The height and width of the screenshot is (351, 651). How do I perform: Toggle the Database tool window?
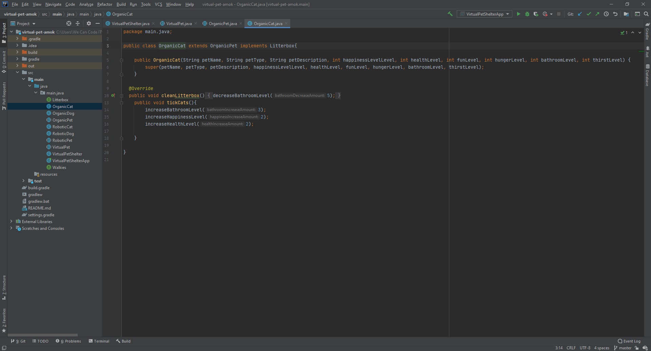(647, 75)
